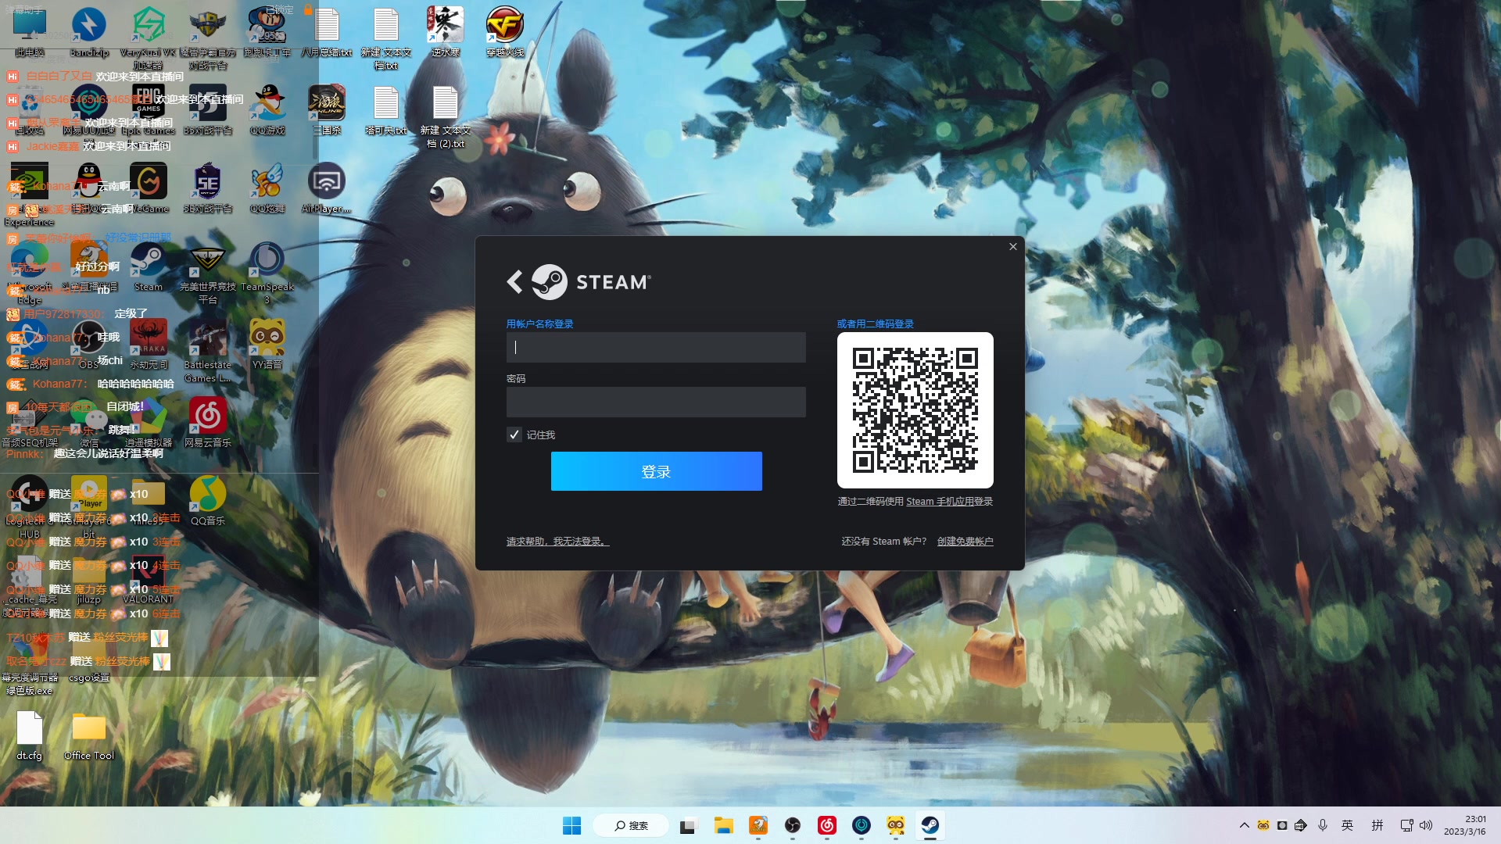Open the 完美世界竞技平台 shortcut
Image resolution: width=1501 pixels, height=844 pixels.
pos(208,273)
